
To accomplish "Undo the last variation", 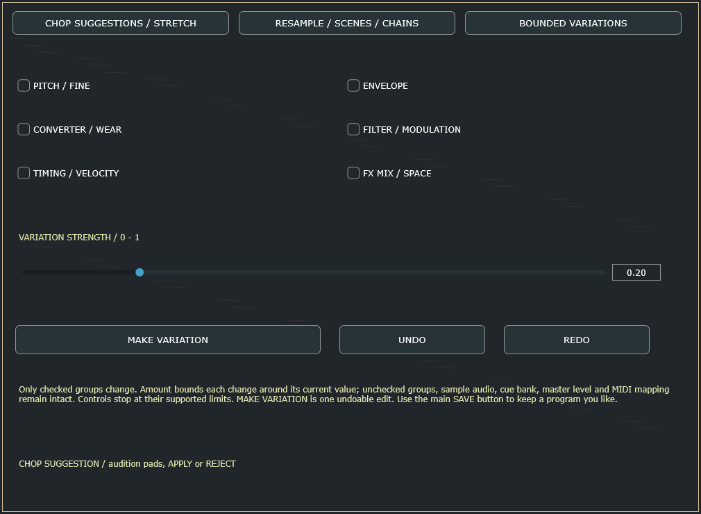I will coord(412,340).
